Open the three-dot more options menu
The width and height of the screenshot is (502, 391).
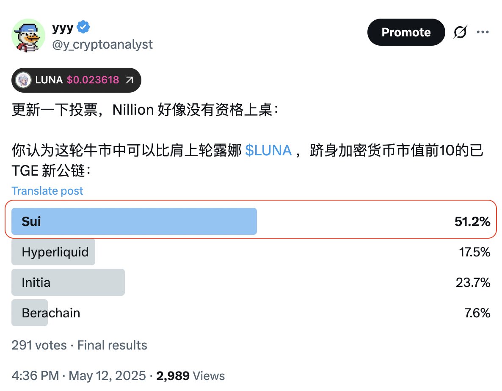click(x=483, y=32)
